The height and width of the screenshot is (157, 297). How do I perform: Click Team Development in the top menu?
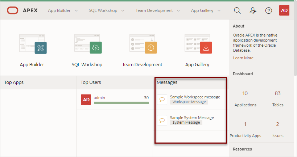click(154, 10)
